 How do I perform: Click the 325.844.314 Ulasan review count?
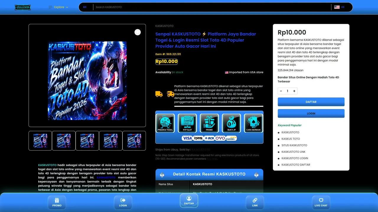coord(291,70)
